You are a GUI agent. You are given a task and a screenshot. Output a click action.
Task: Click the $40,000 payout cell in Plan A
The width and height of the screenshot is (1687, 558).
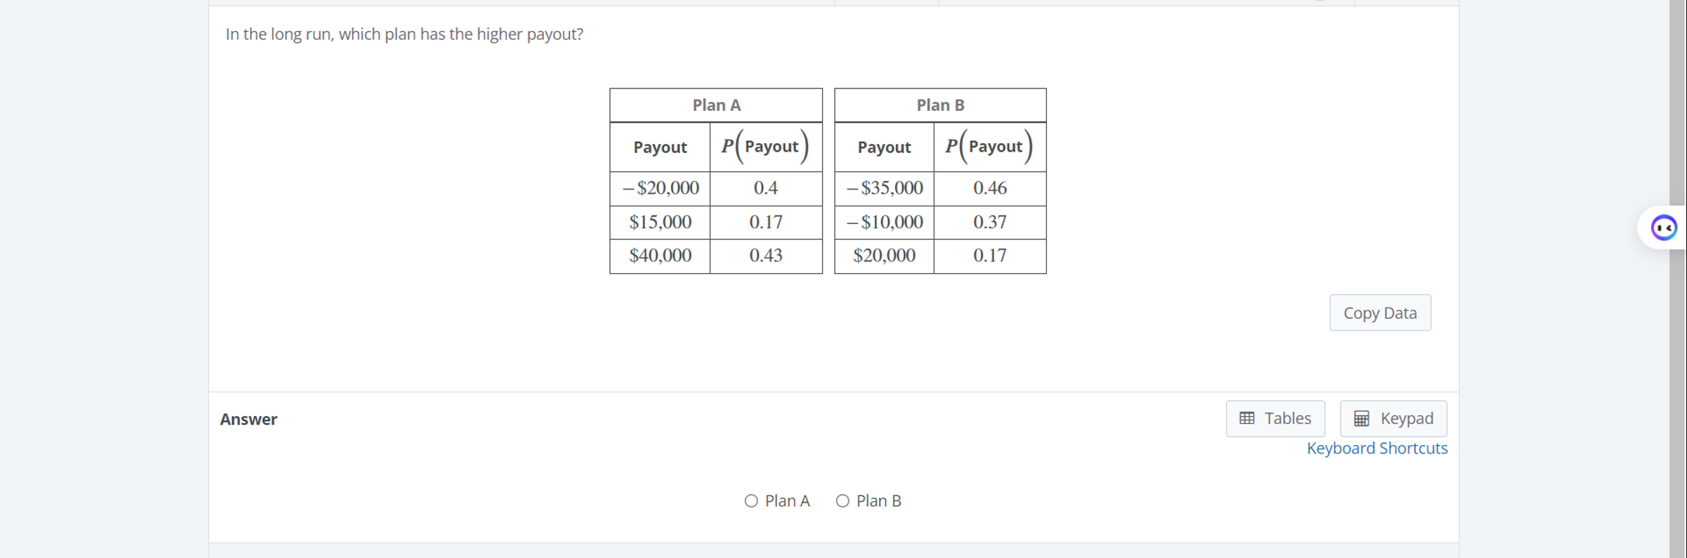659,255
